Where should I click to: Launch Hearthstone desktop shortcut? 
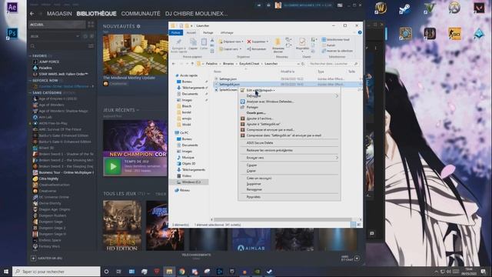click(x=405, y=33)
